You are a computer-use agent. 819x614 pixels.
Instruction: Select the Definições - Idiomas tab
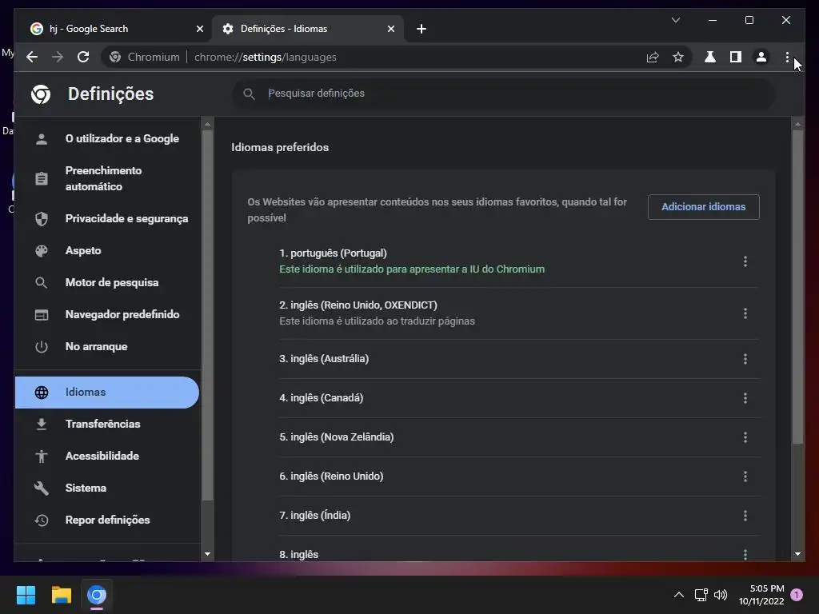point(310,29)
